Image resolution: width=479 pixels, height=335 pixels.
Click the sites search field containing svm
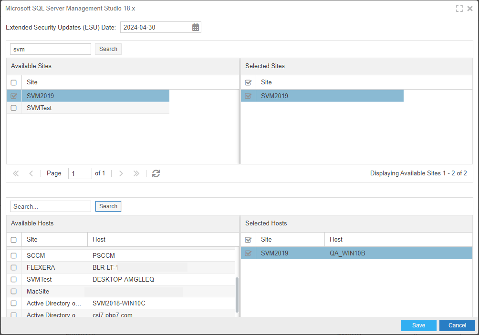coord(51,49)
